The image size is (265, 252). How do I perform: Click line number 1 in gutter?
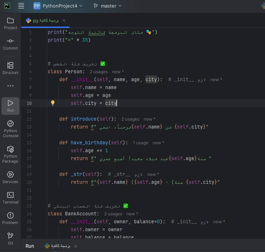(30, 32)
